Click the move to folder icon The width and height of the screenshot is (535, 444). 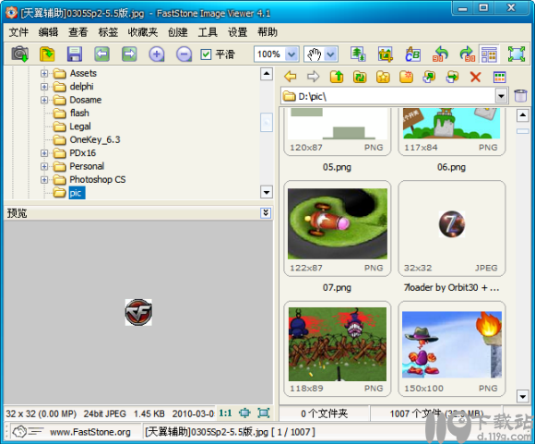click(x=452, y=77)
